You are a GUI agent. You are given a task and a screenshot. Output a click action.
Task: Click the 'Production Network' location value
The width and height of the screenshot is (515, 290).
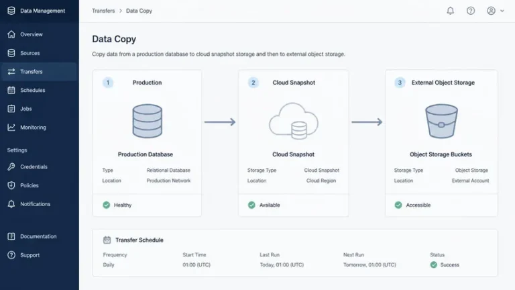tap(168, 181)
